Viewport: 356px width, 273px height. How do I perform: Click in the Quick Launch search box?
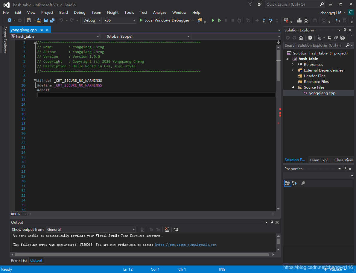[295, 4]
